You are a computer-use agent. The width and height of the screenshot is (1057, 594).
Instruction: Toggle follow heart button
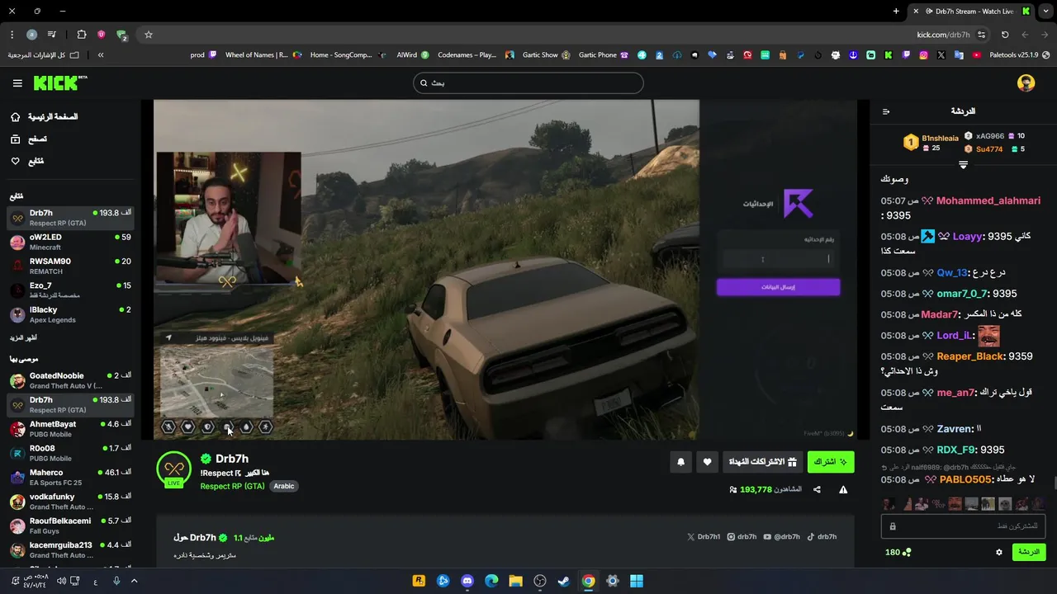pos(707,462)
